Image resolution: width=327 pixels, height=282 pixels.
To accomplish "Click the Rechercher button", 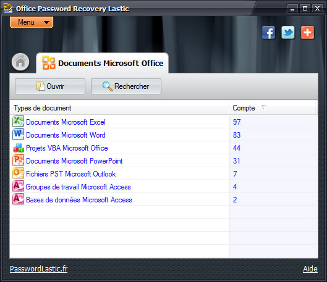I will 126,86.
